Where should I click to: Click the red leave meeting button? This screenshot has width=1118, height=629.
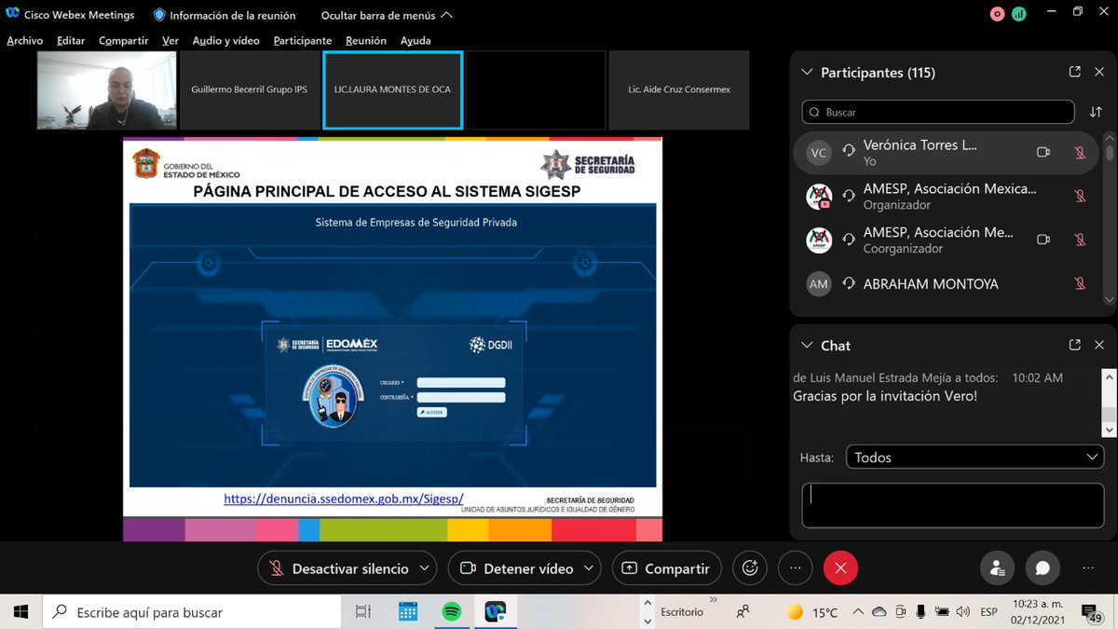840,567
